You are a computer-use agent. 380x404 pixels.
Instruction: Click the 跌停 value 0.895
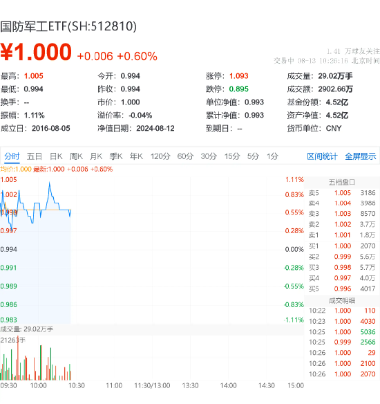click(239, 89)
